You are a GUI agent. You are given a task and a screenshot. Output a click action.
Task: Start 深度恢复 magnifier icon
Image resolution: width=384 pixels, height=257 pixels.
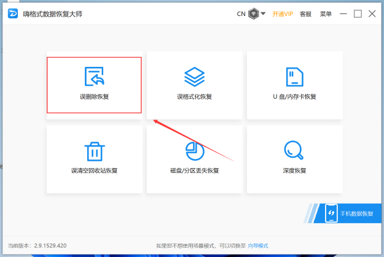click(x=294, y=150)
